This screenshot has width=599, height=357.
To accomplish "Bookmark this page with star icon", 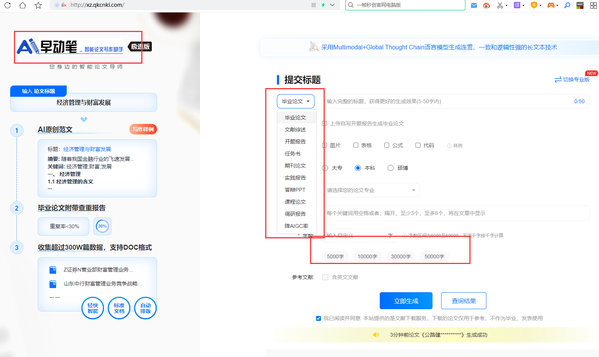I will [x=38, y=5].
